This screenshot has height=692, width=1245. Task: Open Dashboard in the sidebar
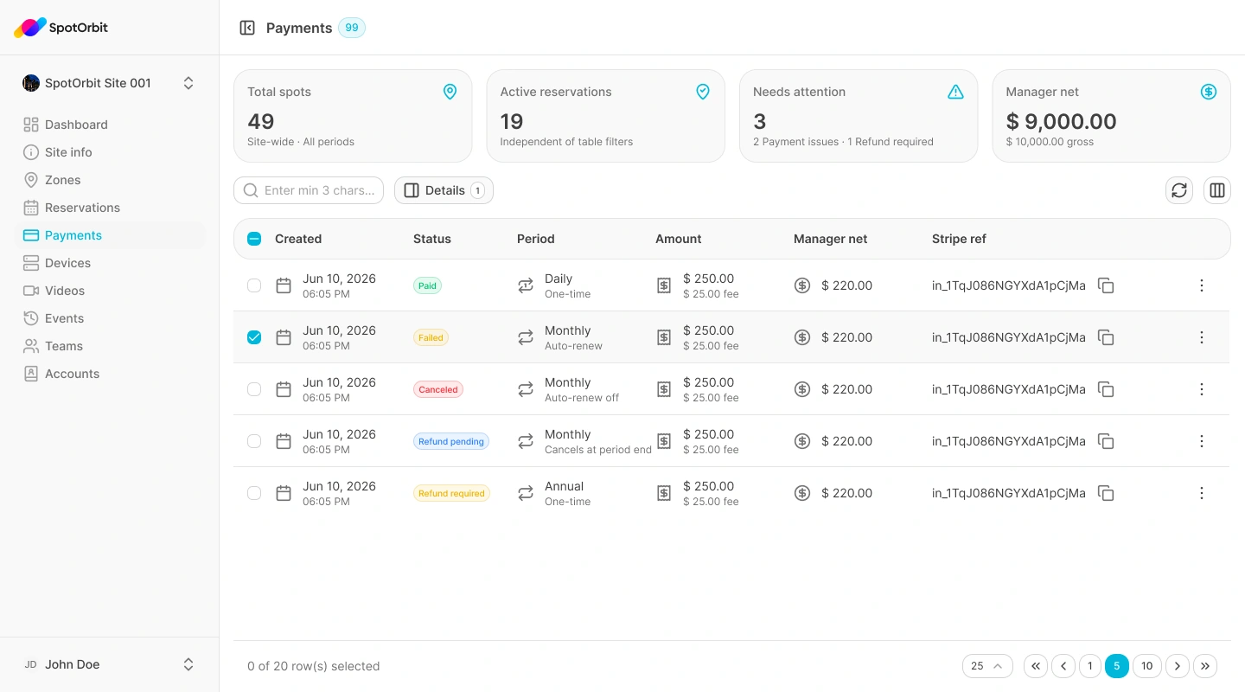tap(109, 125)
